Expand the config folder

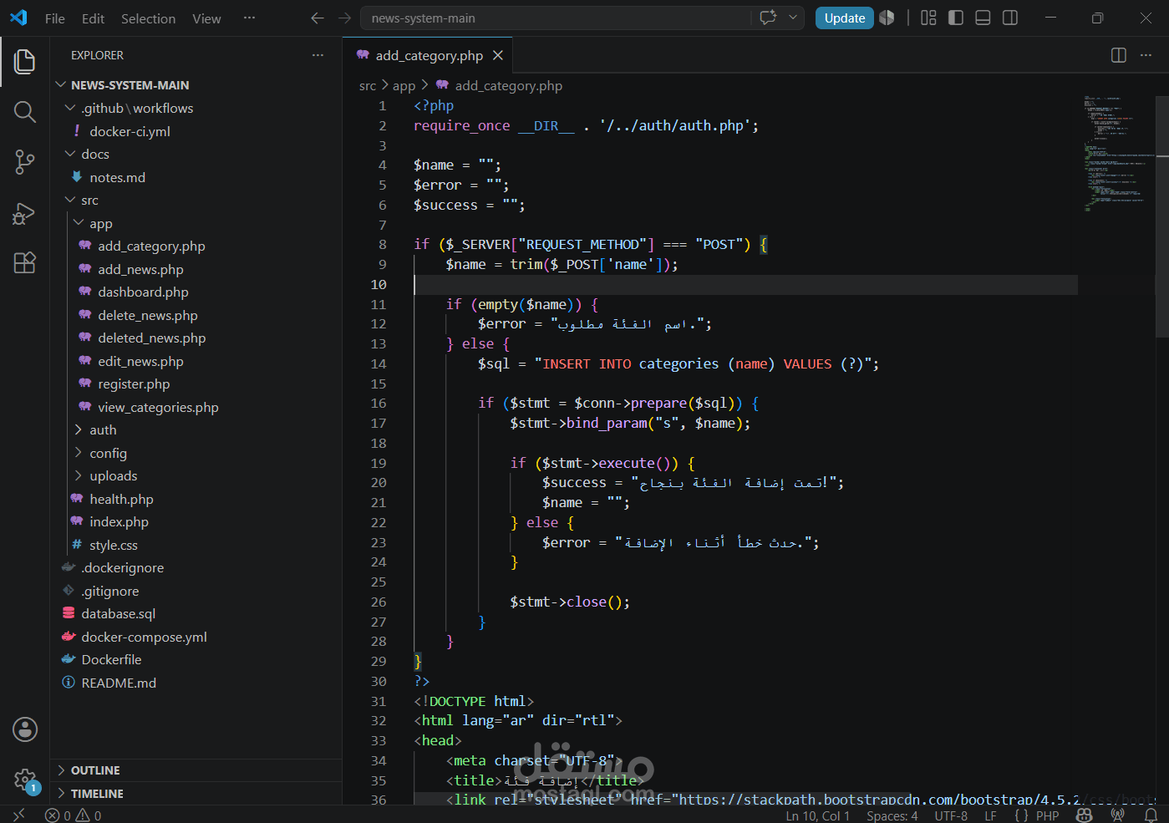[x=79, y=453]
